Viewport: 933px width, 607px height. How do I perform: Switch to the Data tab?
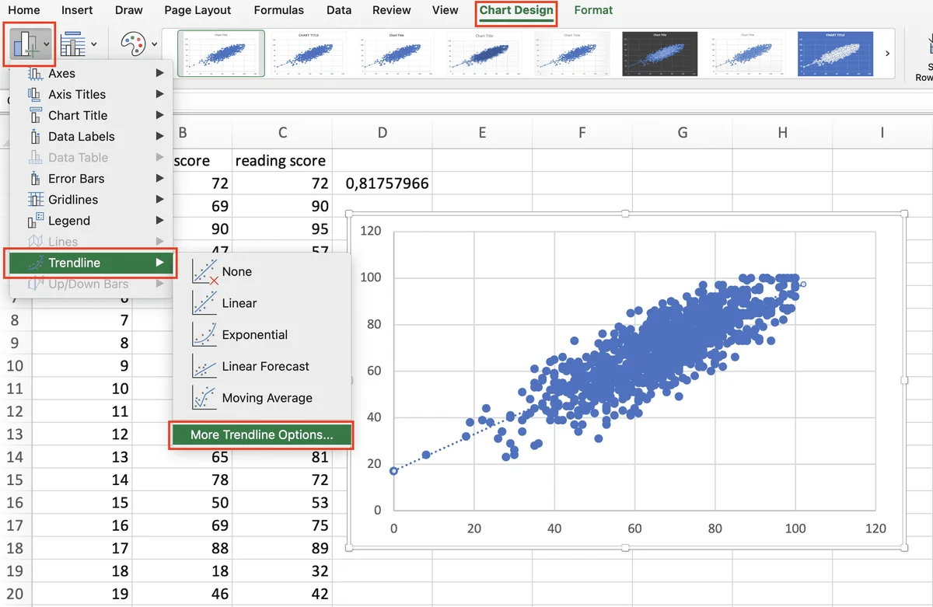(x=338, y=10)
